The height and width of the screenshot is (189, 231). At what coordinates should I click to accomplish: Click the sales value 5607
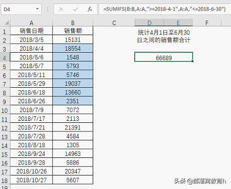tap(73, 180)
